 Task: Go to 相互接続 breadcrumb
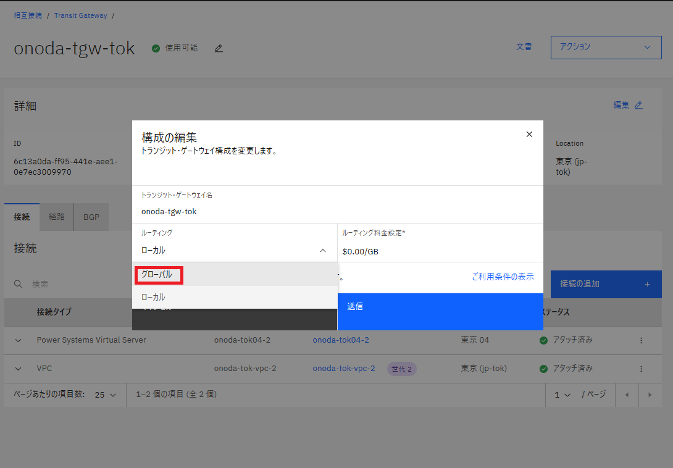(28, 15)
